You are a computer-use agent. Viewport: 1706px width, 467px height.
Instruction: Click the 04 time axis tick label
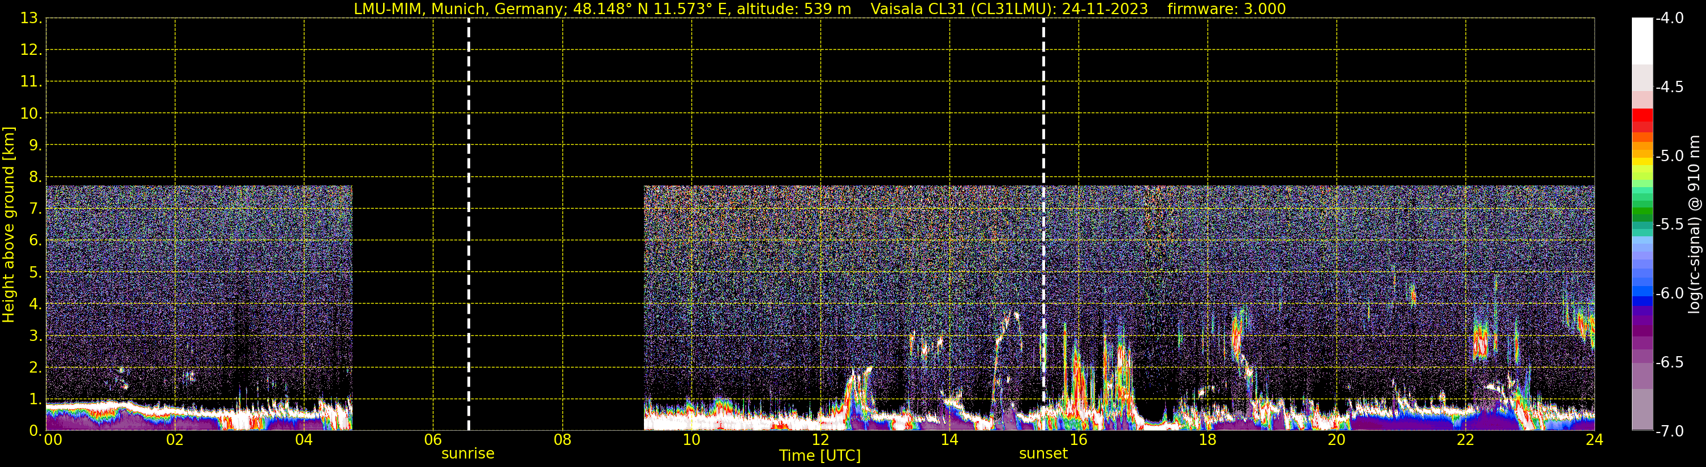[x=304, y=439]
